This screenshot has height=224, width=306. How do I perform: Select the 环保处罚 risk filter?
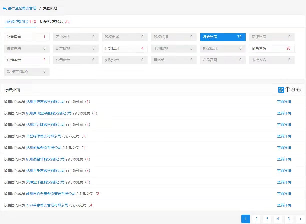272,37
